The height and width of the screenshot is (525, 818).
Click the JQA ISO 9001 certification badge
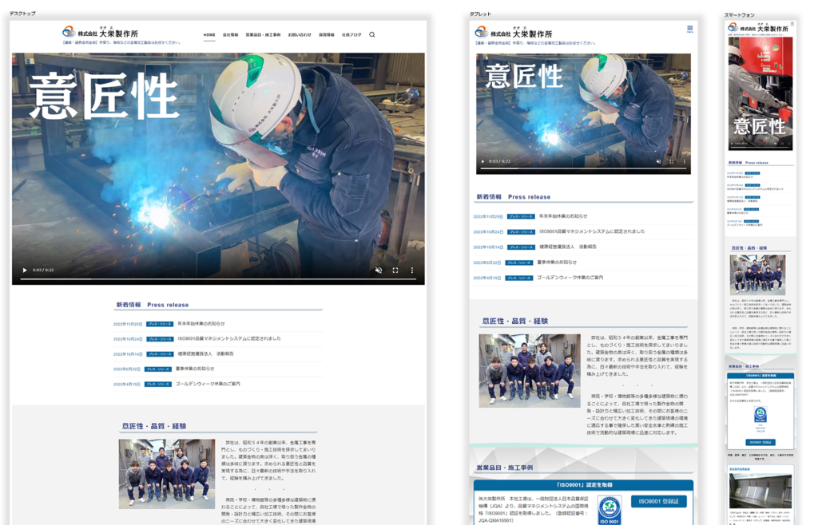tap(610, 509)
